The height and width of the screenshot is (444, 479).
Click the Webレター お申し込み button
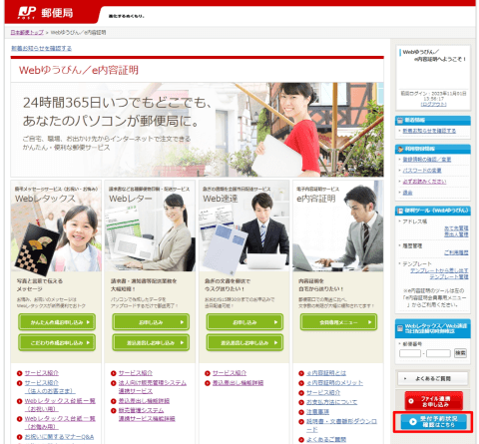[151, 322]
